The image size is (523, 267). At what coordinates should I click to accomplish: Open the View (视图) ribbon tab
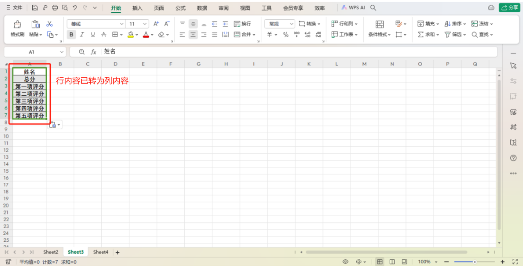[245, 8]
